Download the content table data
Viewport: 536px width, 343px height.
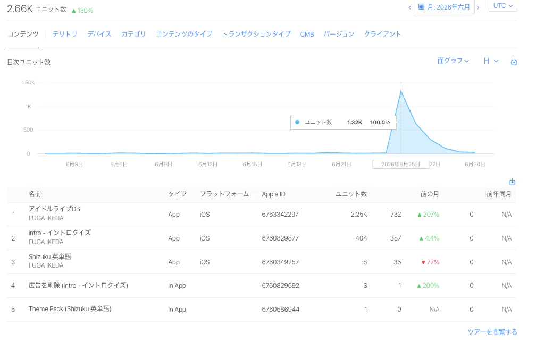512,182
